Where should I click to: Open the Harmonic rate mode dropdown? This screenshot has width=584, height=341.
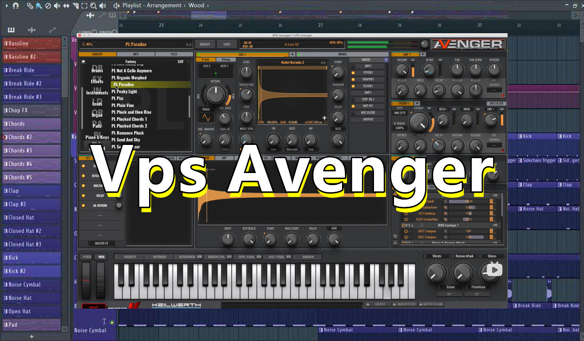click(292, 149)
